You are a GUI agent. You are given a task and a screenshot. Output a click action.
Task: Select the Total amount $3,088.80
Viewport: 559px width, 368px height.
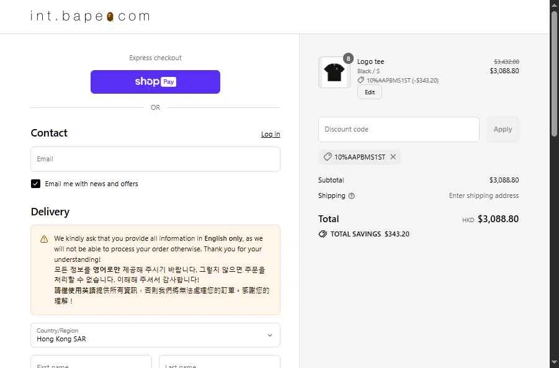(x=498, y=219)
